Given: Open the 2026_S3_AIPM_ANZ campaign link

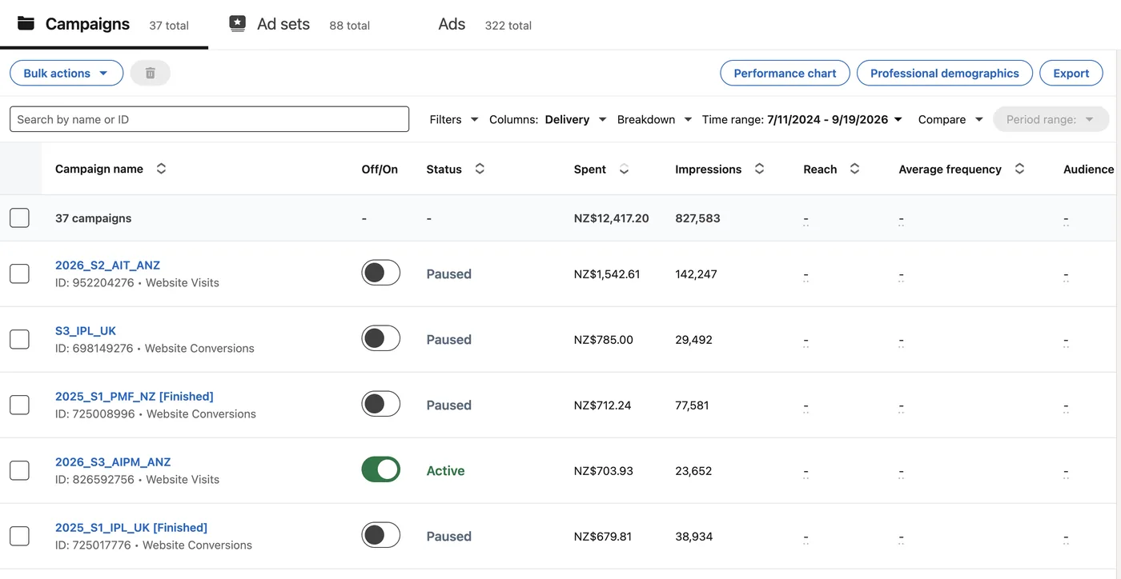Looking at the screenshot, I should click(x=113, y=462).
